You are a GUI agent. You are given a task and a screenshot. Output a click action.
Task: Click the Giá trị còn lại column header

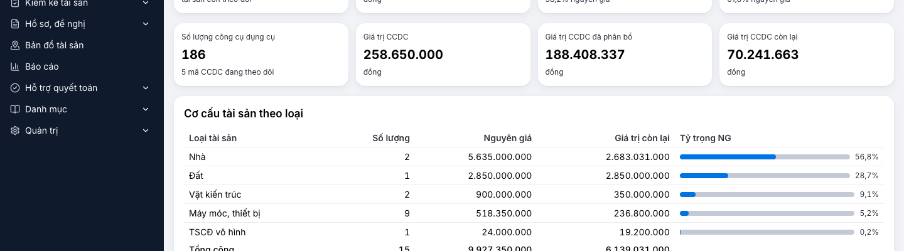coord(642,138)
